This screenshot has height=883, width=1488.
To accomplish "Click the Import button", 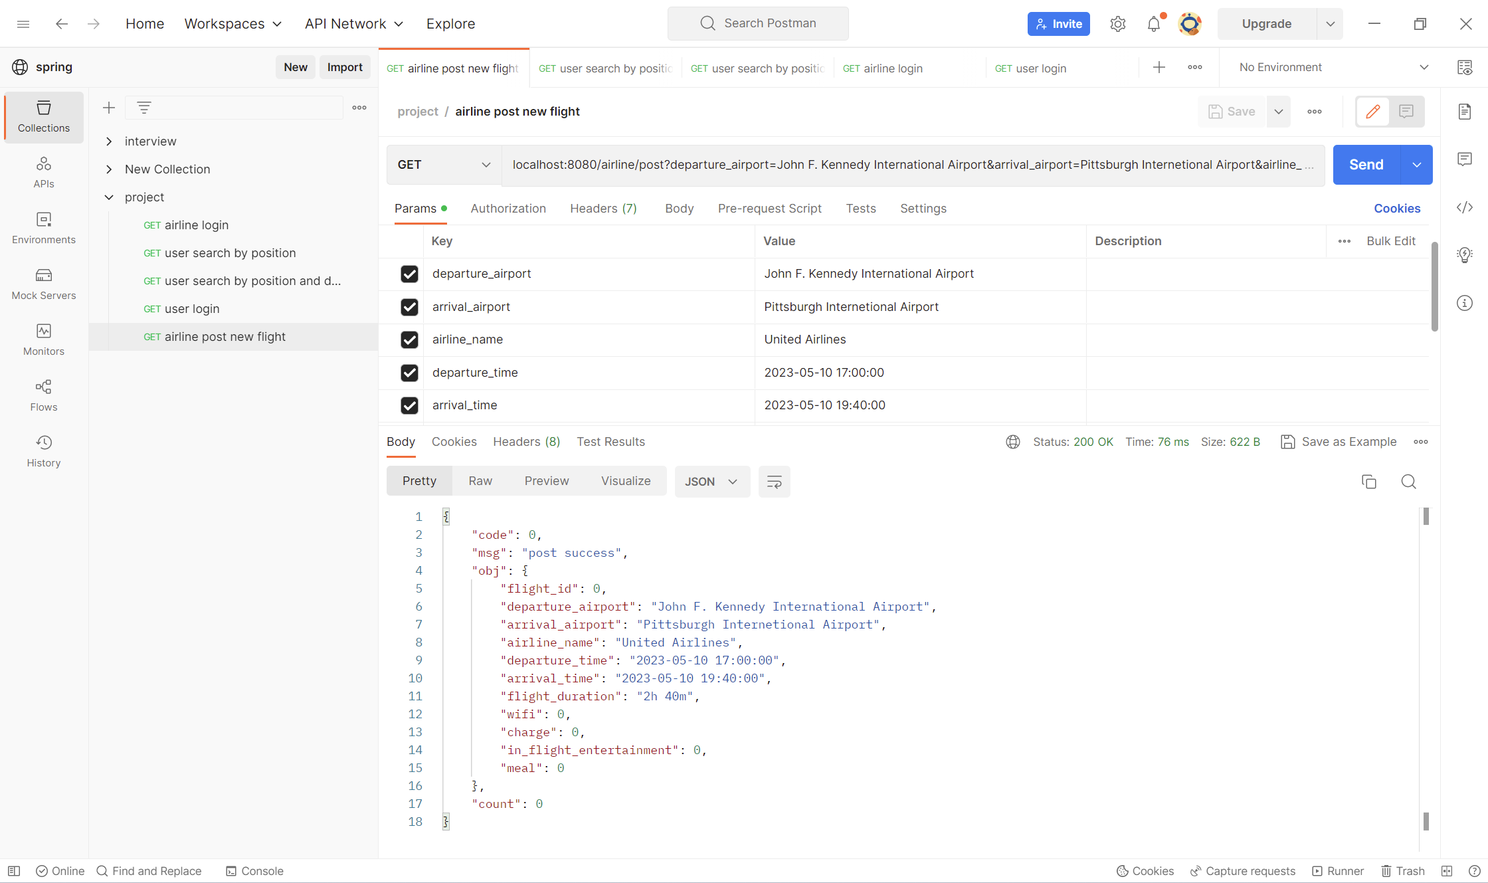I will [345, 67].
